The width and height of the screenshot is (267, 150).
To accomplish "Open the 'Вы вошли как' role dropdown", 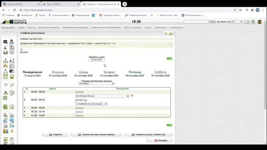I will pos(237,22).
